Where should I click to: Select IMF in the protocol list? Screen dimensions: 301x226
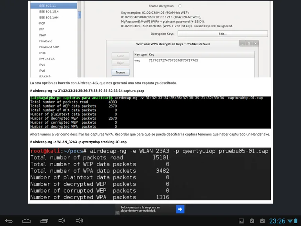pyautogui.click(x=41, y=29)
